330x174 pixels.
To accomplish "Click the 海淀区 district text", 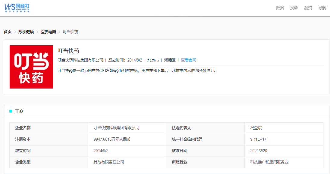I will tap(170, 60).
